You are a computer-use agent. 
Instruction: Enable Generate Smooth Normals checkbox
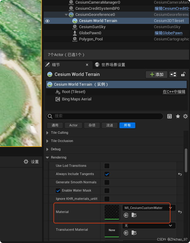[x=107, y=182]
